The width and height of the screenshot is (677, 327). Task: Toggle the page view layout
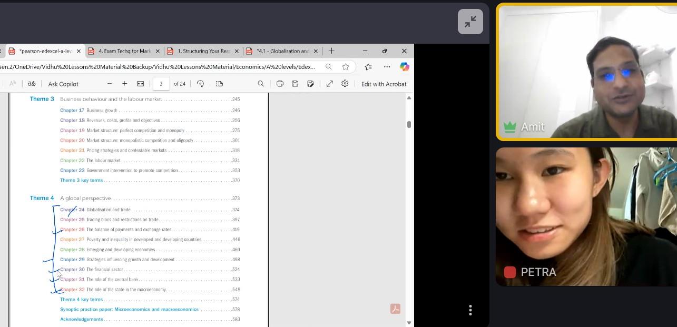[220, 84]
